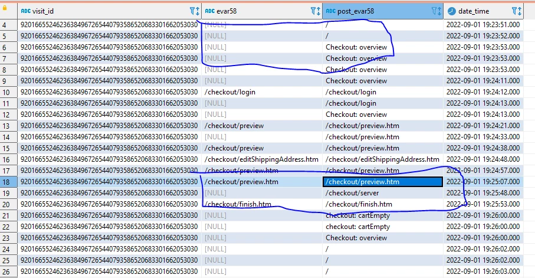Select row number 13
Viewport: 535px width, 278px height.
pyautogui.click(x=8, y=126)
